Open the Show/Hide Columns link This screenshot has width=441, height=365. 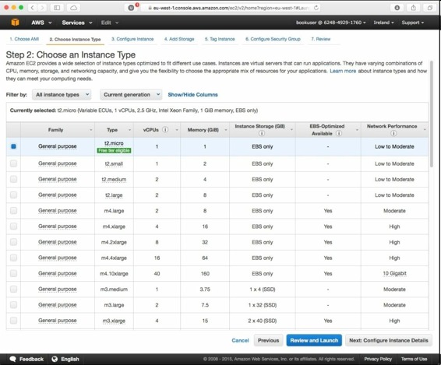192,95
